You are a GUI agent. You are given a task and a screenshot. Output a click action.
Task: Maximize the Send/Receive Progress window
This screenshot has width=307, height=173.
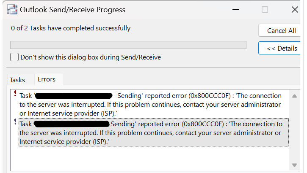pyautogui.click(x=265, y=10)
